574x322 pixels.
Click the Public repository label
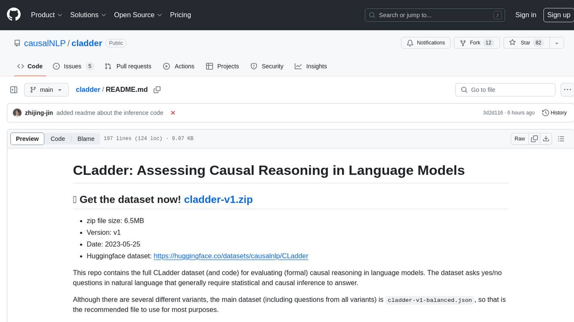click(x=116, y=43)
